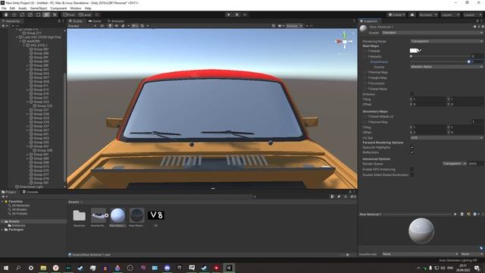Select the Scale tool in the toolbar

click(x=30, y=14)
